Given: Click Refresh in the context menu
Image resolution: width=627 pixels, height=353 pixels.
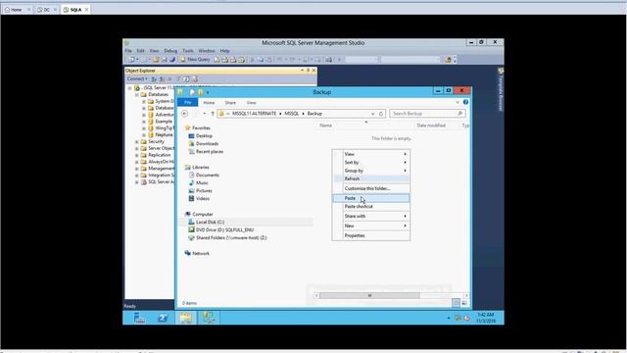Looking at the screenshot, I should [370, 178].
